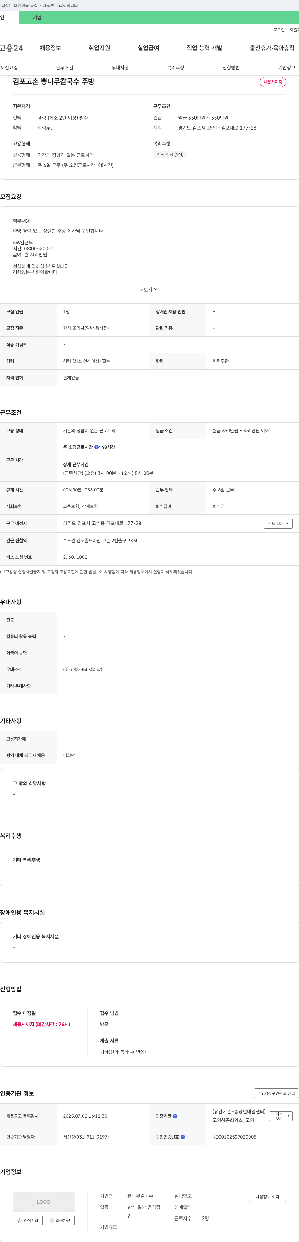
Task: Click the 주 소정근로시간 help icon
Action: pos(97,448)
